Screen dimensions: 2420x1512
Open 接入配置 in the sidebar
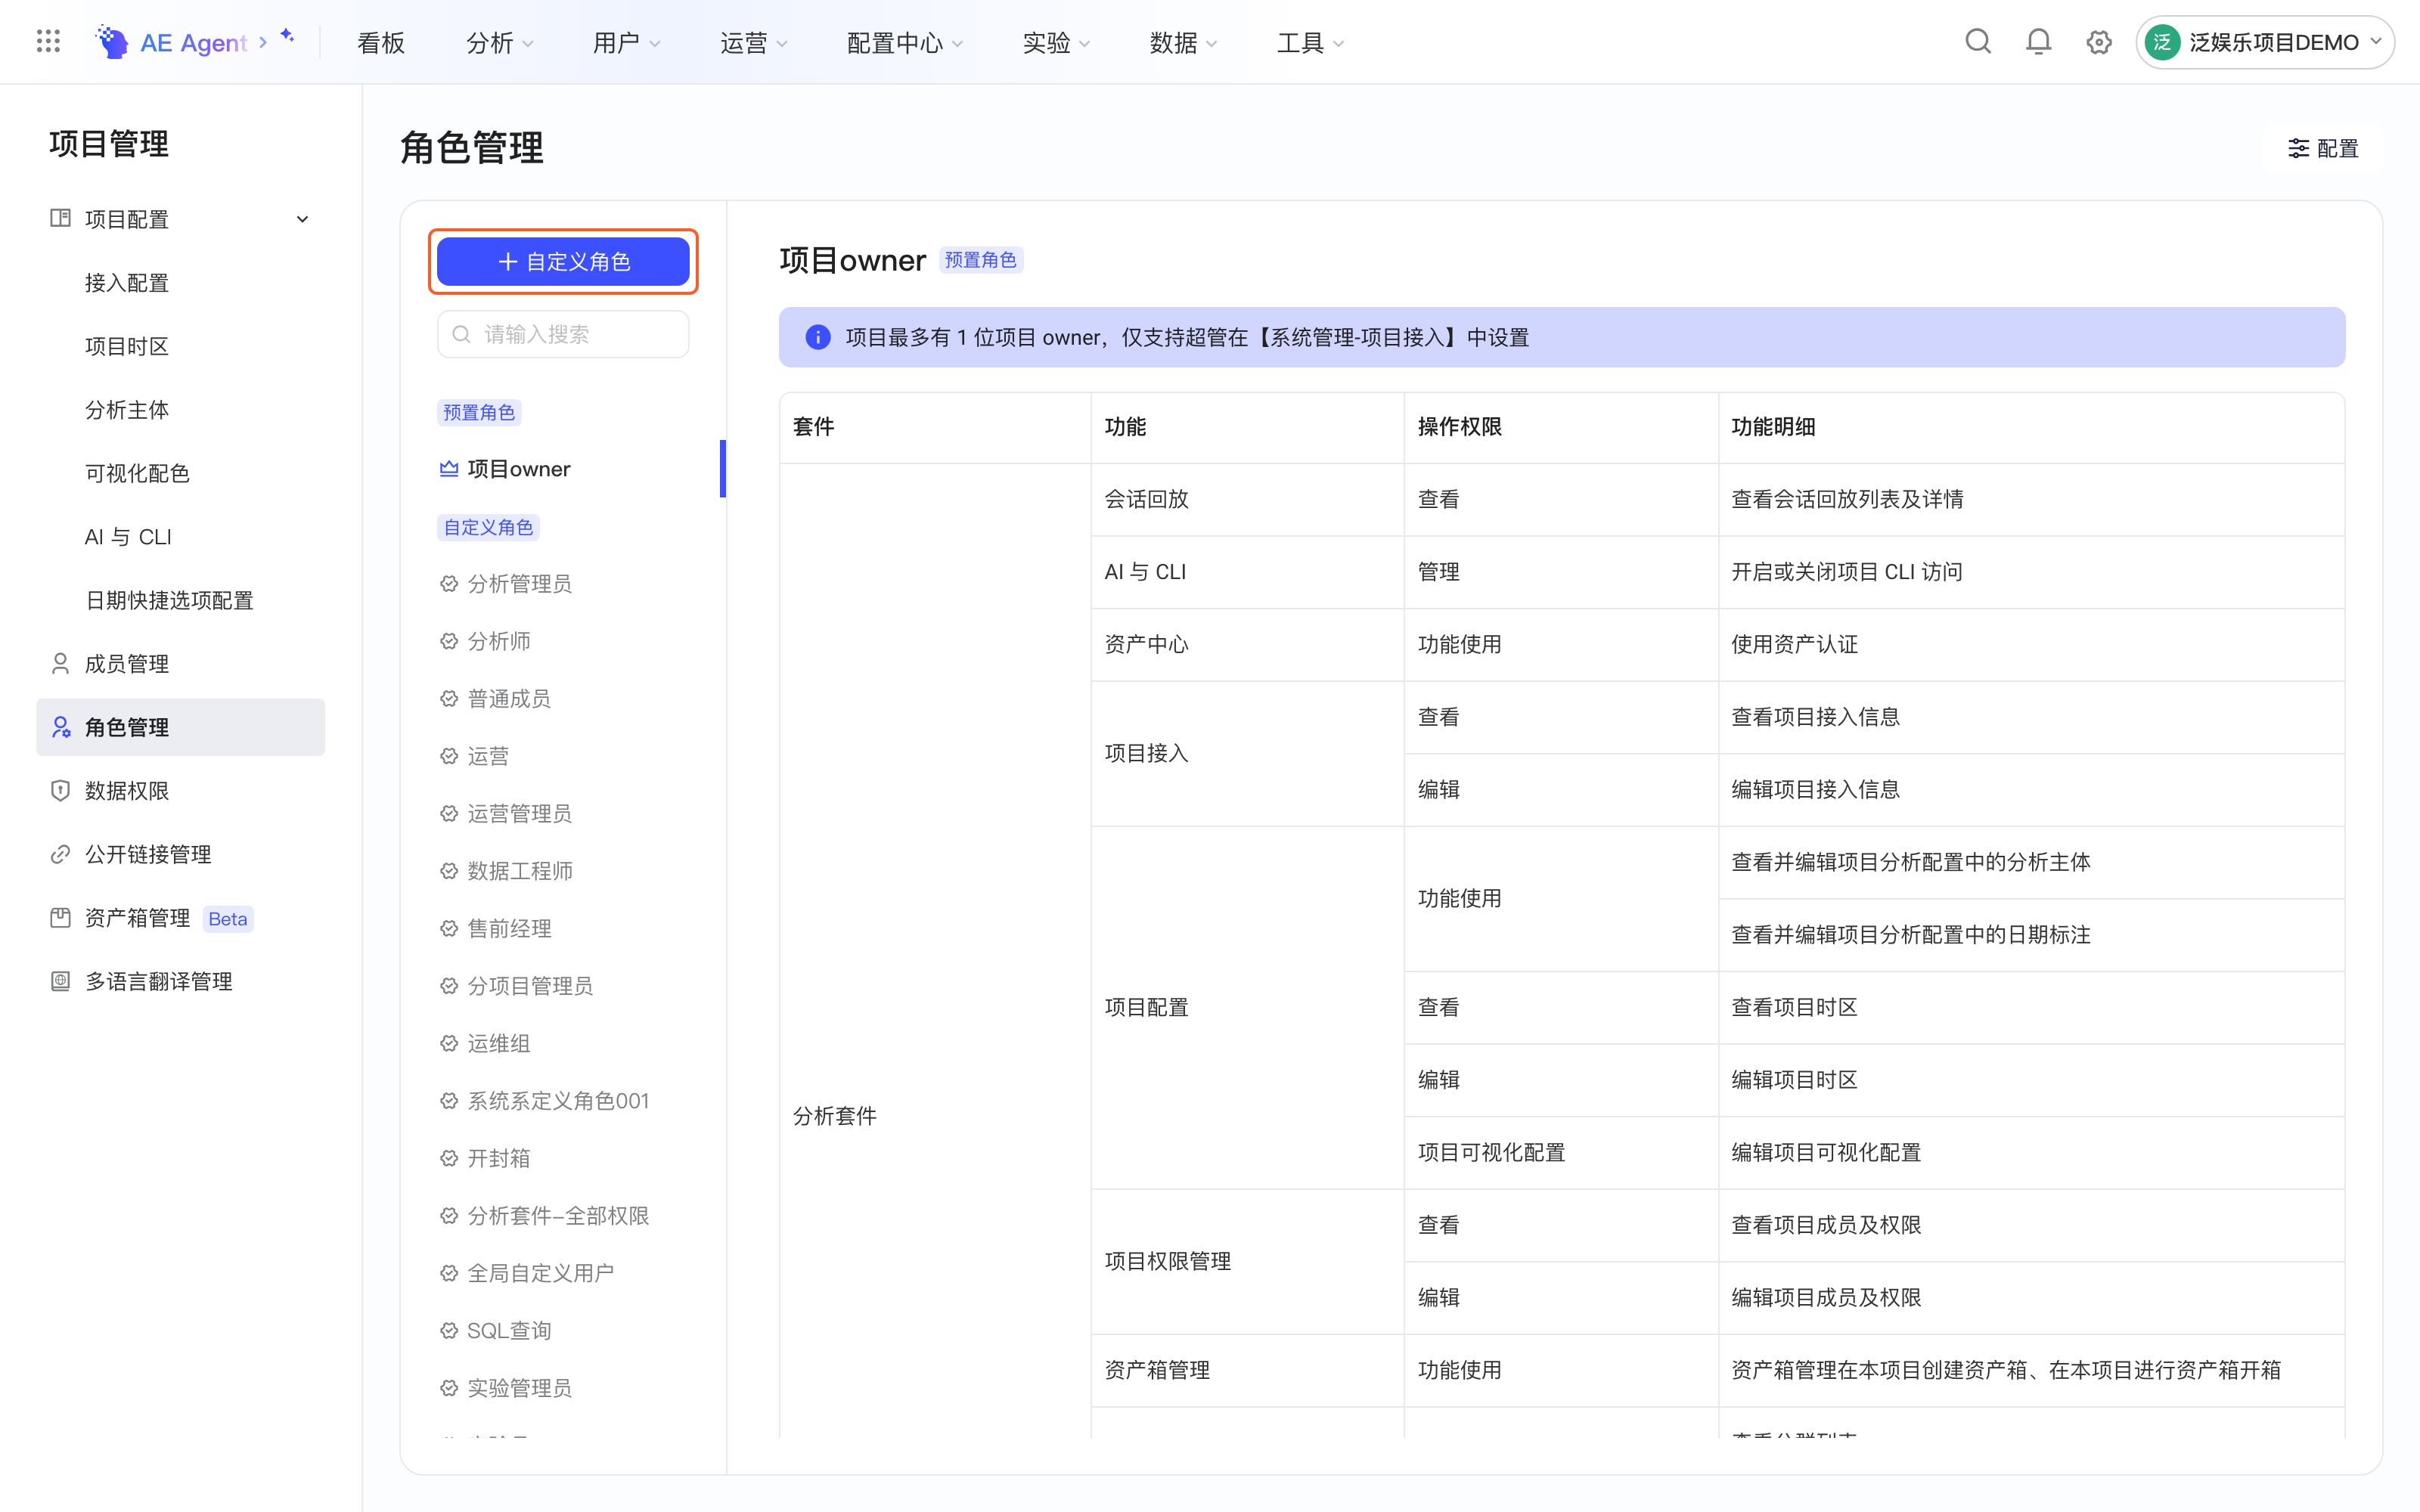click(127, 283)
